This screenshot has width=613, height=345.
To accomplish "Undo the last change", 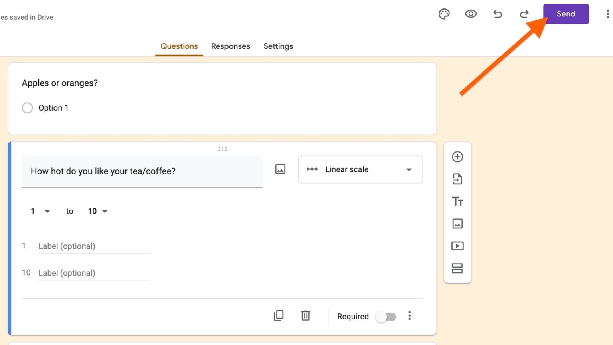I will (x=497, y=14).
